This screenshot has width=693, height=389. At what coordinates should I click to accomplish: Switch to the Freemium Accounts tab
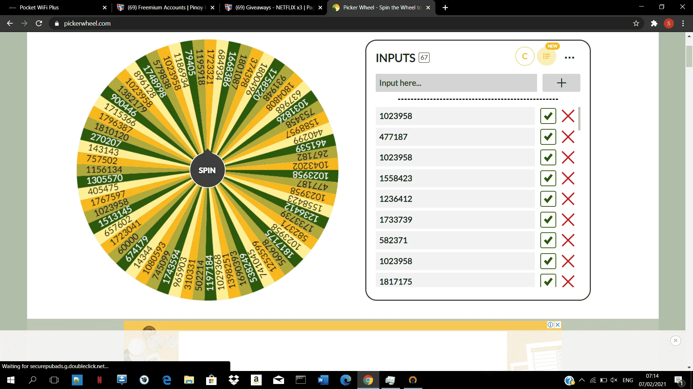tap(165, 8)
